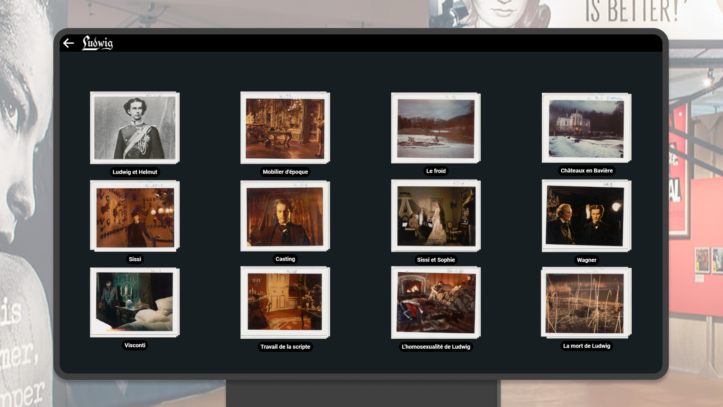Open the Casting portrait thumbnail
Image resolution: width=723 pixels, height=407 pixels.
tap(285, 216)
